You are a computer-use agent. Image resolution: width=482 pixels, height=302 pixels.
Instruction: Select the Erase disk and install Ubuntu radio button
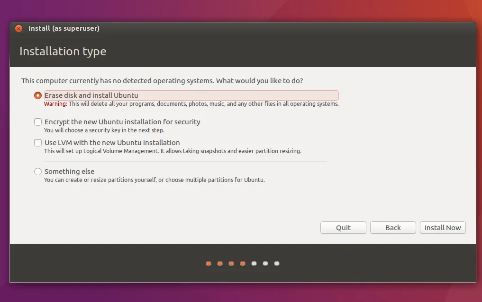pyautogui.click(x=38, y=95)
